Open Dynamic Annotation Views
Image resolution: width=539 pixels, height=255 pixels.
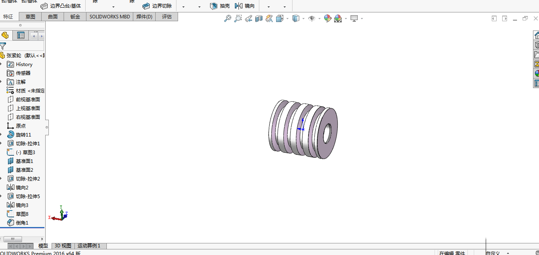click(x=269, y=18)
